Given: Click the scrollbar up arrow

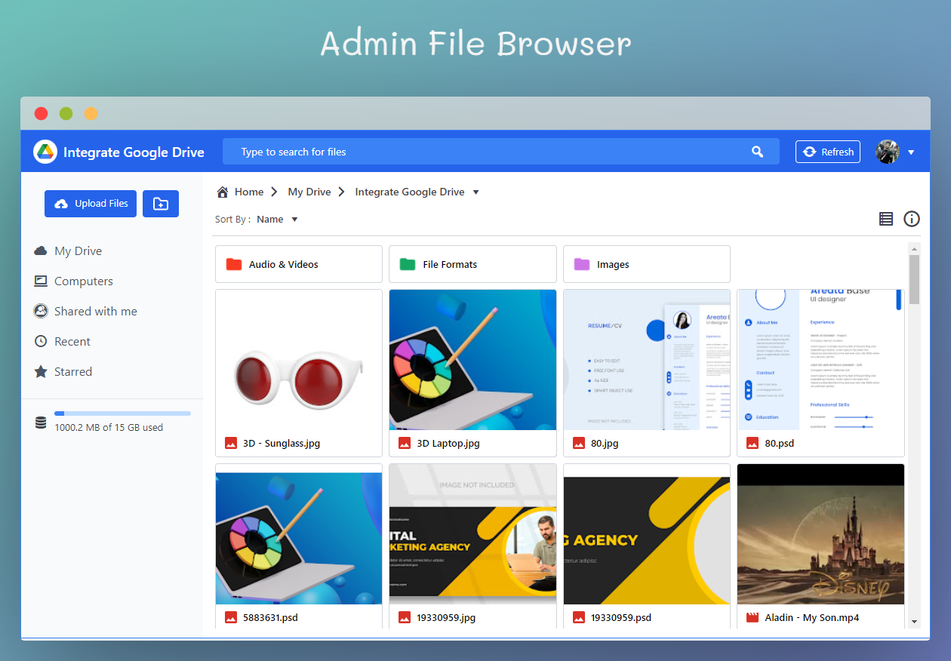Looking at the screenshot, I should pos(915,249).
